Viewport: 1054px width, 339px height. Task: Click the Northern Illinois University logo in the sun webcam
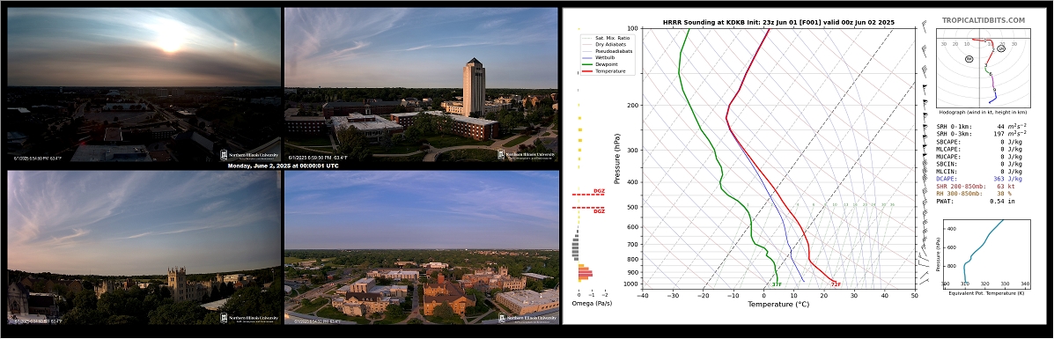tap(250, 155)
